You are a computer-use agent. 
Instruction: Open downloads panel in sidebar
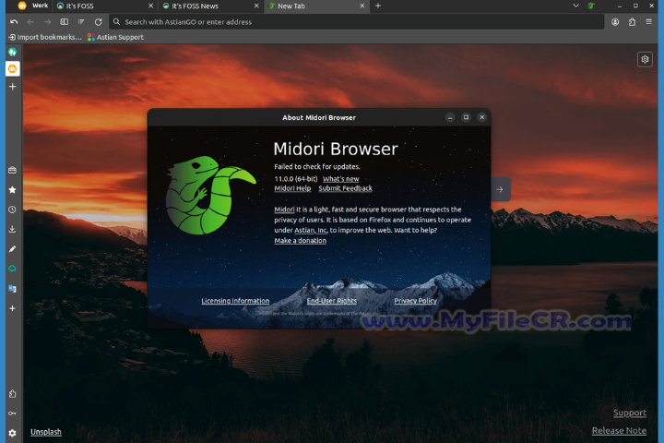click(x=12, y=229)
